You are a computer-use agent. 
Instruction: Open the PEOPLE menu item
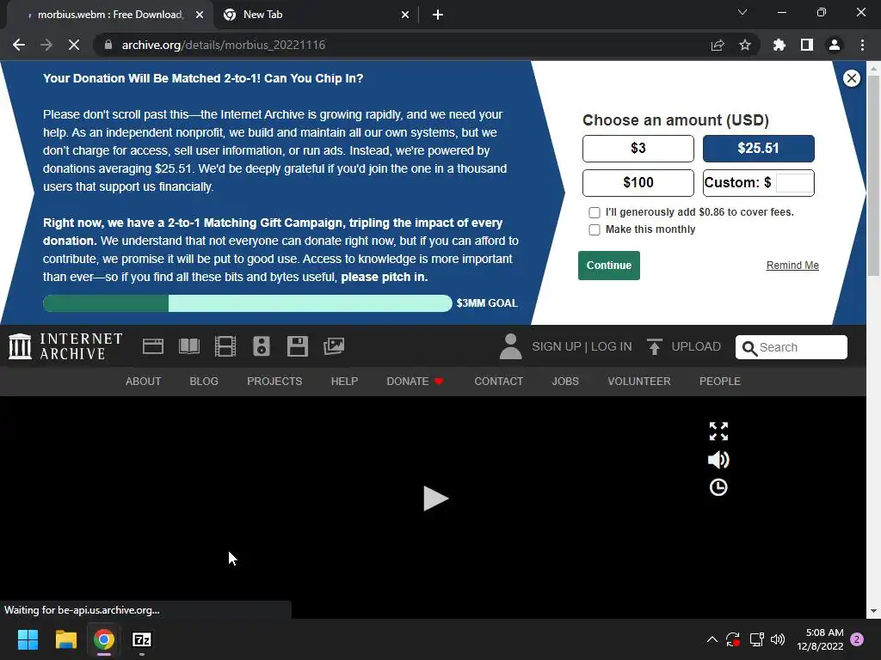tap(720, 381)
